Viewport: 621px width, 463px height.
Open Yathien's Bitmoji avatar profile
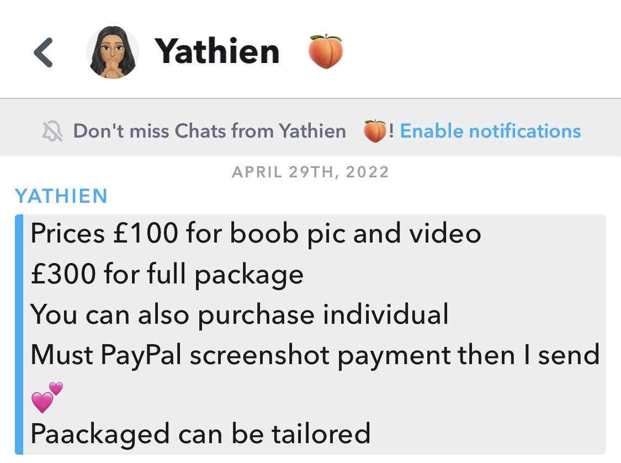[113, 52]
